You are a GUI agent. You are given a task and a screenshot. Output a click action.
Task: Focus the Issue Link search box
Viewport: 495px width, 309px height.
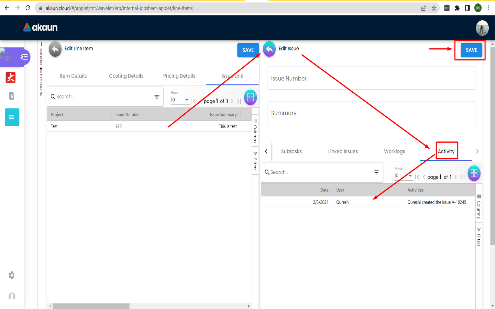tap(103, 97)
